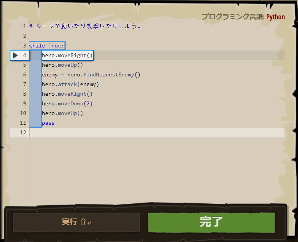298x242 pixels.
Task: Click the 実行 run button
Action: 76,222
